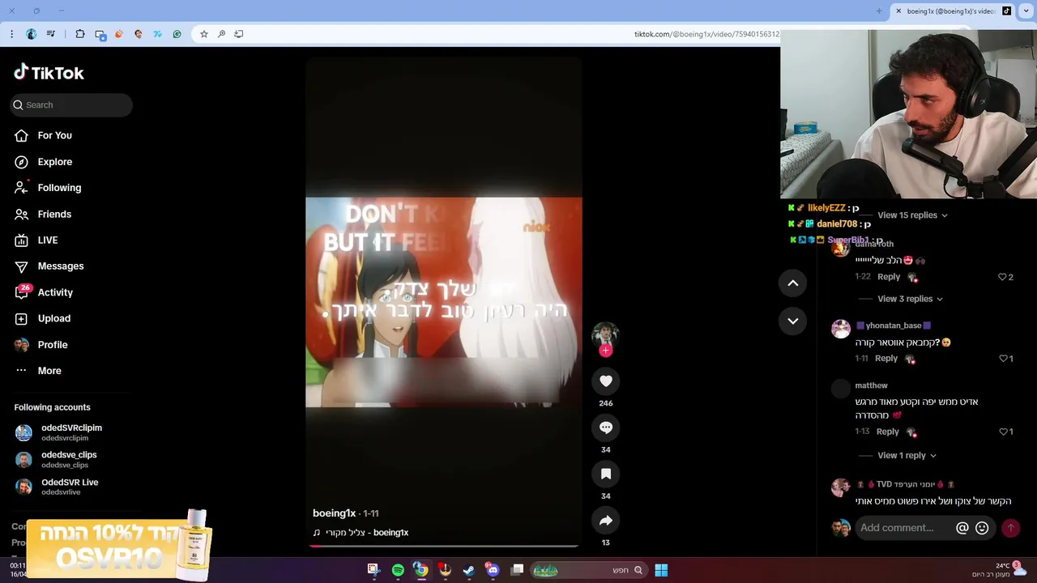Image resolution: width=1037 pixels, height=583 pixels.
Task: Open Chrome extensions puzzle icon
Action: pos(79,34)
